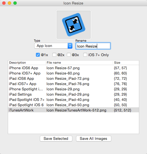
Task: Uncheck the @1x checkbox
Action: click(38, 55)
